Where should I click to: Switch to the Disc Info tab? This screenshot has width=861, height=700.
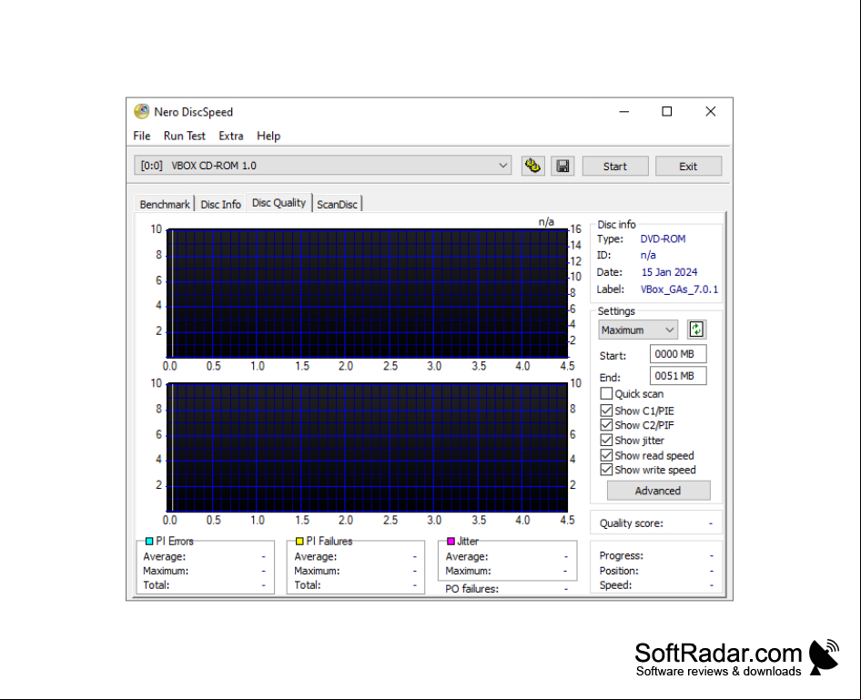pos(221,204)
